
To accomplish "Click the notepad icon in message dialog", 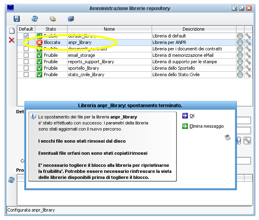I will [x=228, y=137].
